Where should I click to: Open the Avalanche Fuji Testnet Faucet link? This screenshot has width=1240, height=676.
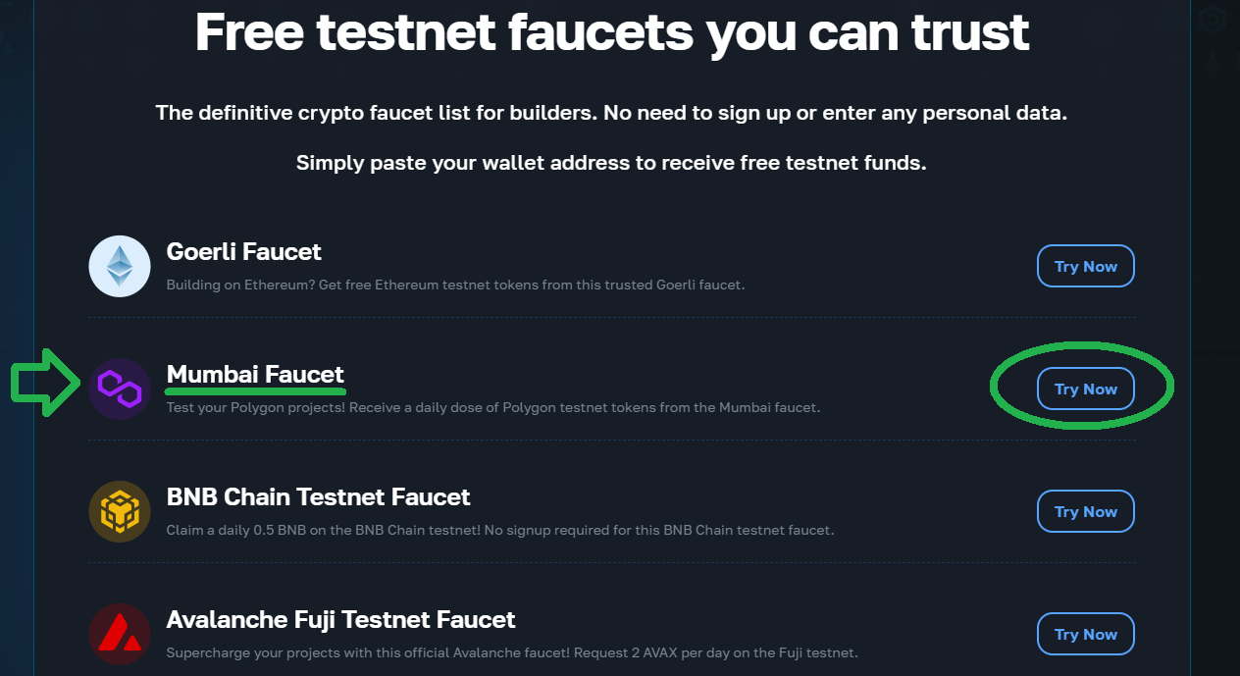[339, 620]
